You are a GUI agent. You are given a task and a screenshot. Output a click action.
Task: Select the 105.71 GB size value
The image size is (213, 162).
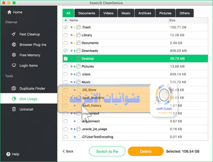coord(178,27)
